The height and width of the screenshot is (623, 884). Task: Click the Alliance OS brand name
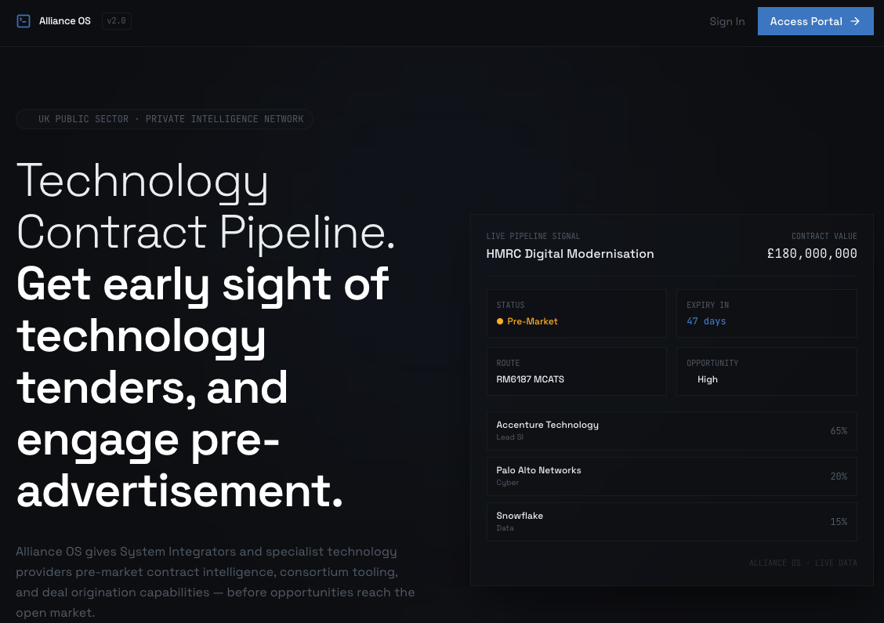(x=65, y=21)
